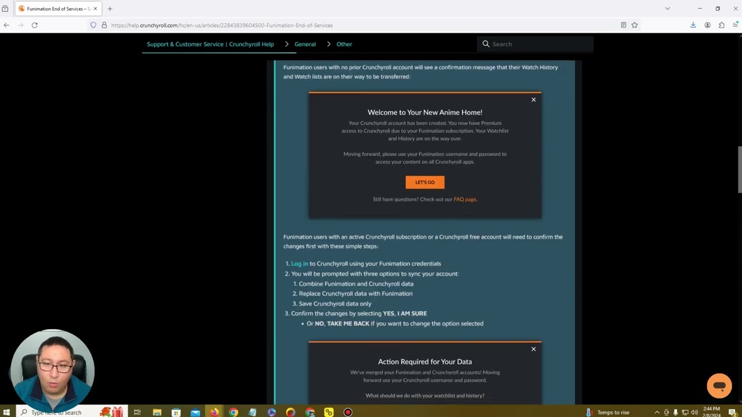Open the Windows notification center
This screenshot has width=742, height=417.
point(733,412)
